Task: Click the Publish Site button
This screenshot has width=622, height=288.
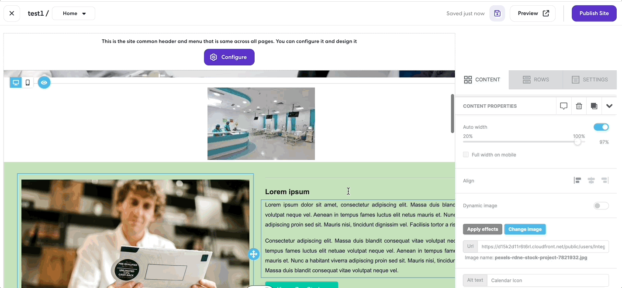Action: tap(594, 14)
